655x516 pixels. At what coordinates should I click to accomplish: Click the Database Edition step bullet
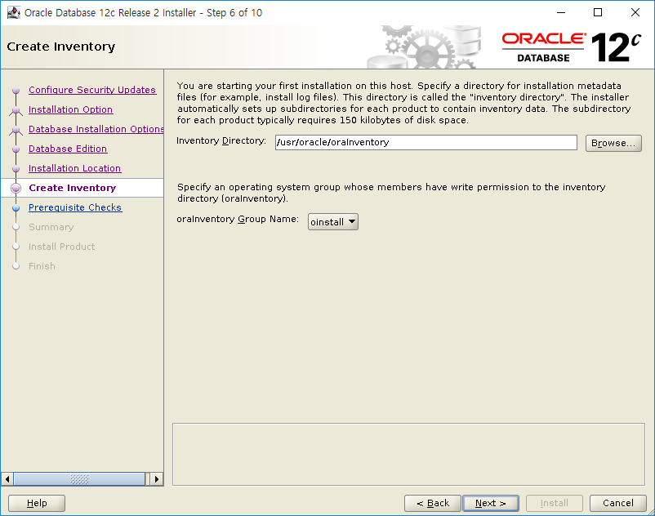tap(16, 149)
